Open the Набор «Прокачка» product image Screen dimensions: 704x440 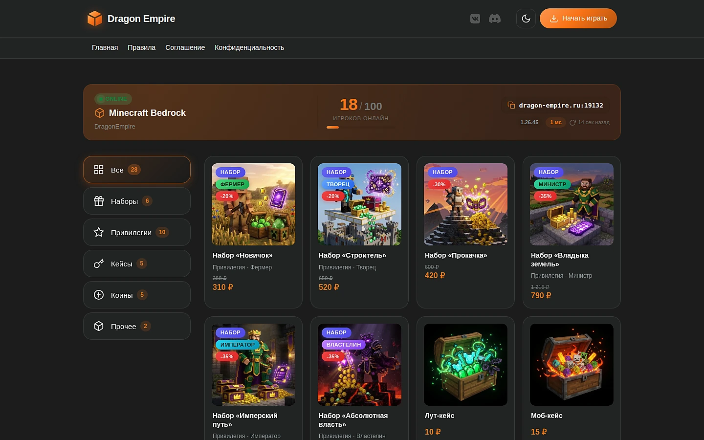(x=465, y=204)
